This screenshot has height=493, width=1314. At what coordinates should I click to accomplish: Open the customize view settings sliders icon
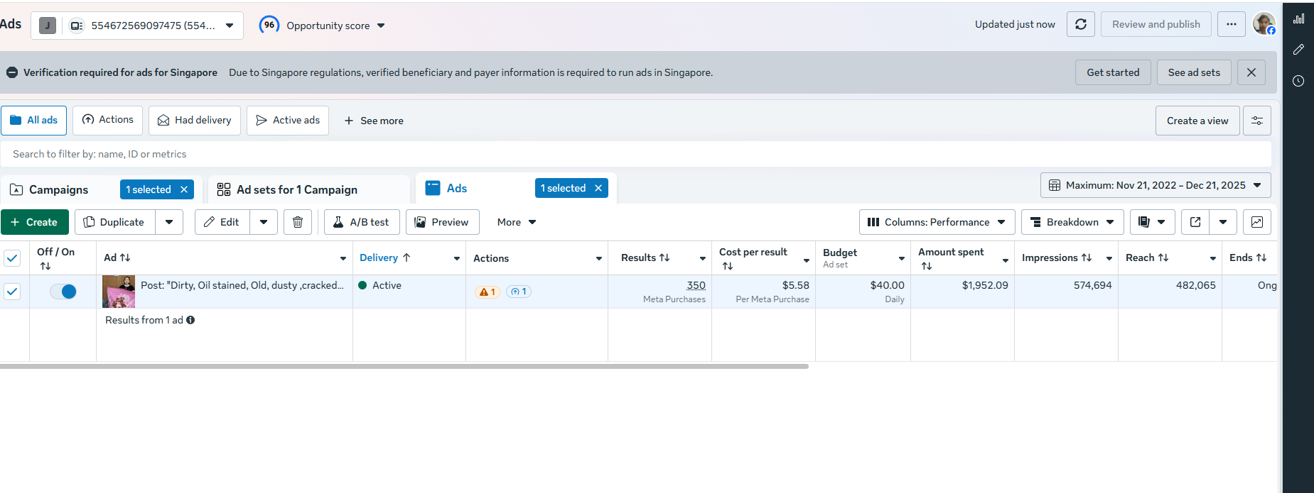1256,121
